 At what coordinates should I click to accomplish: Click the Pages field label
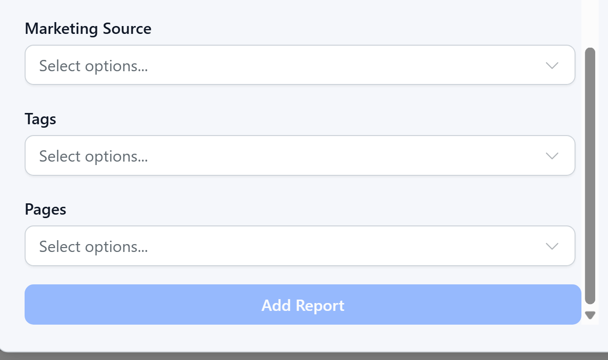click(x=45, y=210)
